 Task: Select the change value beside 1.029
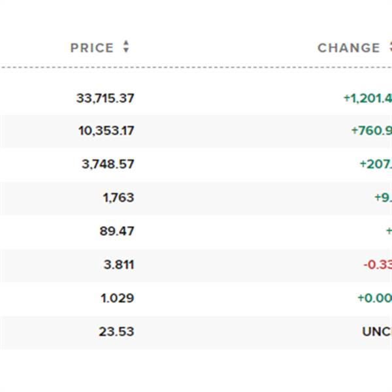[x=374, y=298]
